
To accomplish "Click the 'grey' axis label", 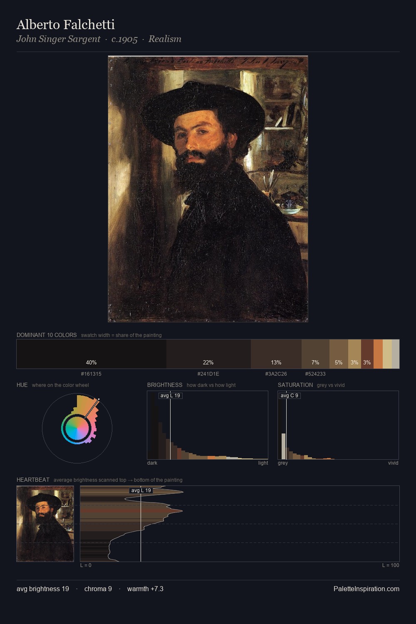I will 283,463.
